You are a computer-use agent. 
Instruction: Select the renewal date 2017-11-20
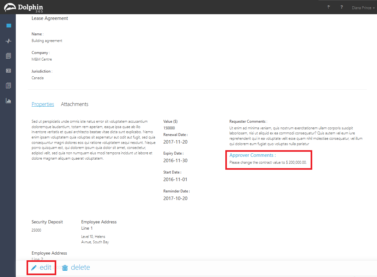click(175, 142)
